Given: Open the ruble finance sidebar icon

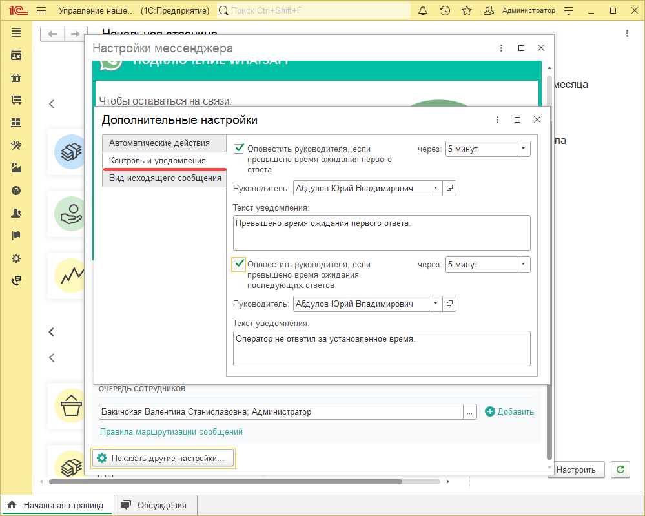Looking at the screenshot, I should (16, 191).
